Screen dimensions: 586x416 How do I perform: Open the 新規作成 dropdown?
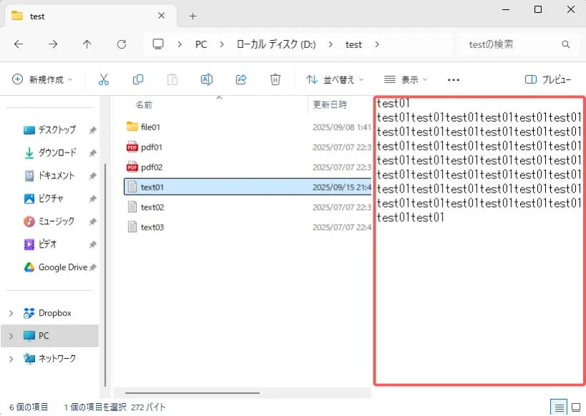[x=42, y=79]
